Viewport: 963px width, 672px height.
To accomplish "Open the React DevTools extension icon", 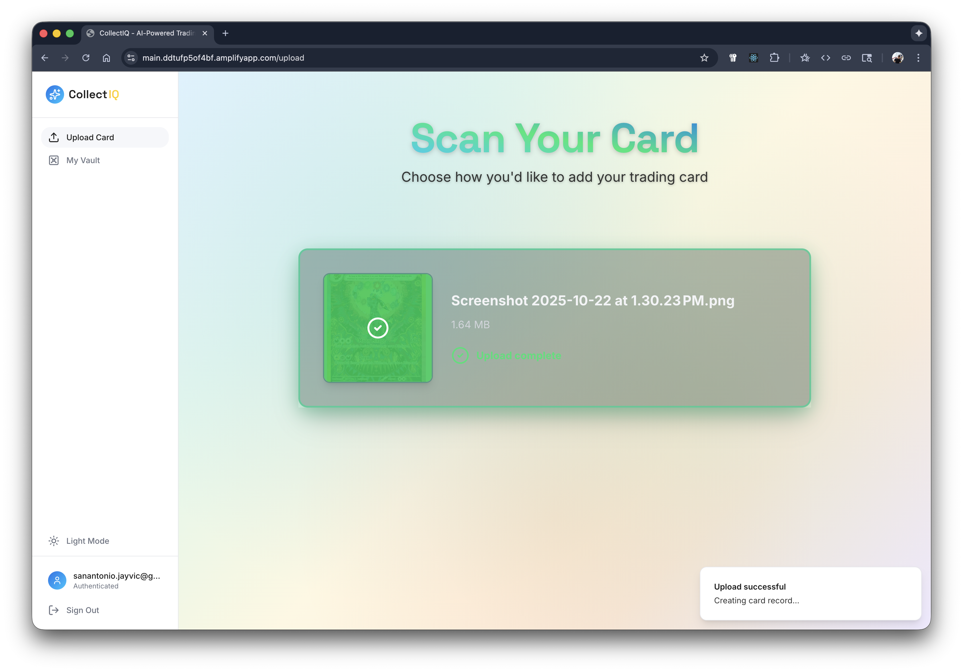I will pyautogui.click(x=753, y=58).
